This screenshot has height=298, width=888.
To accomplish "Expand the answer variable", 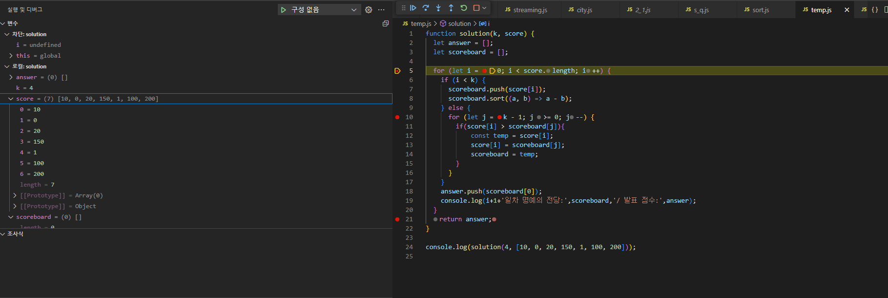I will tap(11, 77).
